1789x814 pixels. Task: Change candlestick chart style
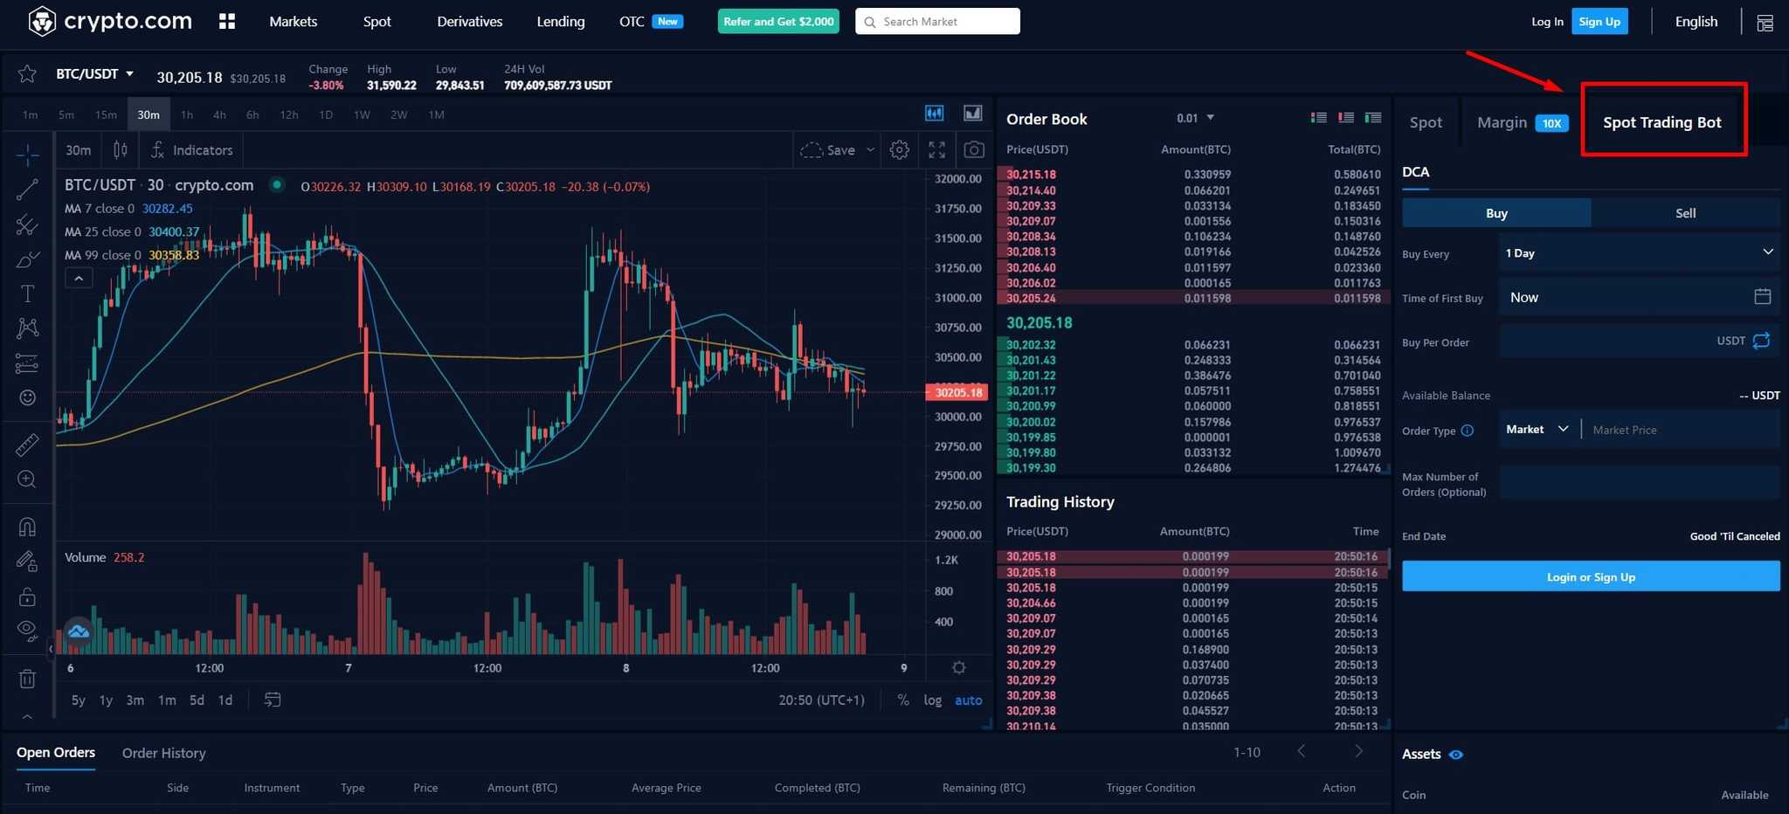pyautogui.click(x=121, y=150)
